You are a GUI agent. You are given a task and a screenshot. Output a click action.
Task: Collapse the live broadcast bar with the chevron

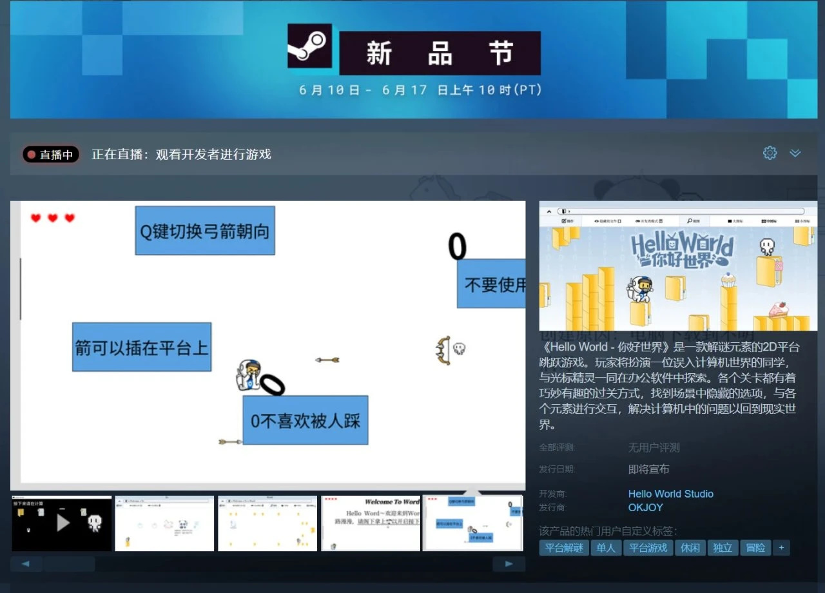coord(795,153)
